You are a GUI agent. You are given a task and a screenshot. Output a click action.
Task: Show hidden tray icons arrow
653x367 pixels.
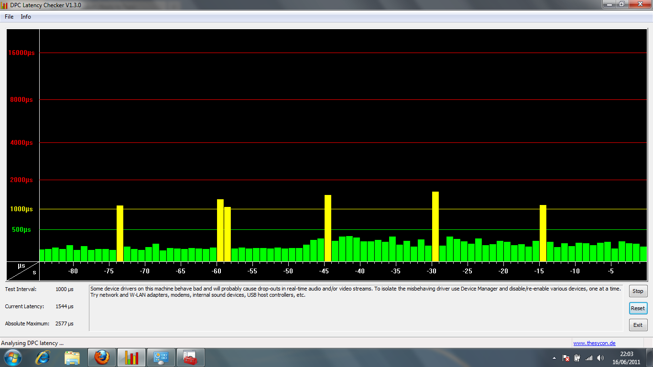[555, 358]
